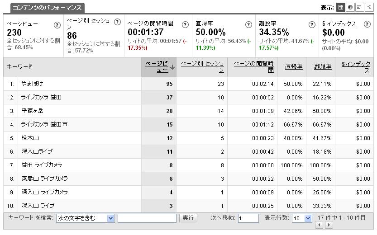The height and width of the screenshot is (235, 377).
Task: Sort table by 離脱率 column
Action: (322, 67)
